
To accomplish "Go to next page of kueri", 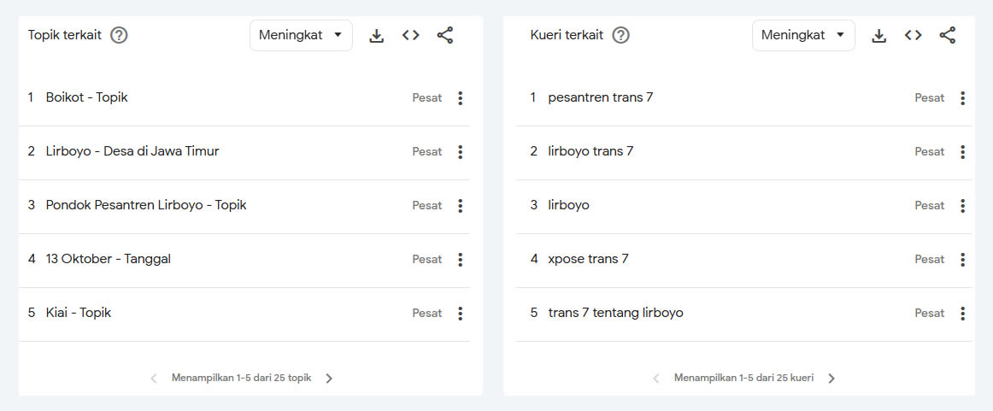I will coord(831,379).
